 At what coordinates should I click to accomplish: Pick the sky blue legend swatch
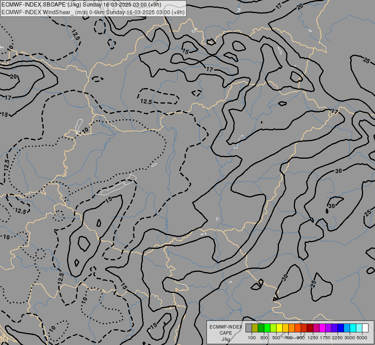(347, 328)
